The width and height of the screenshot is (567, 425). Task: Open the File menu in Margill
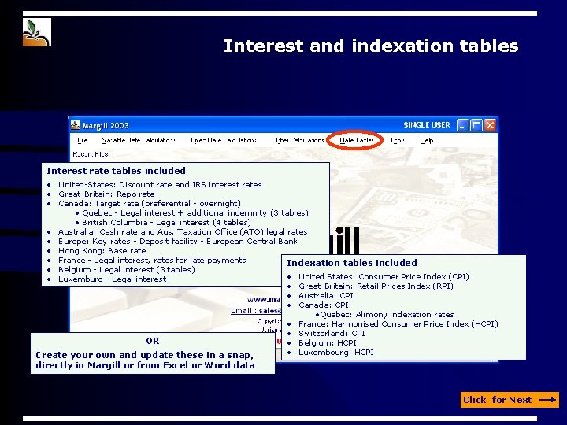[83, 141]
